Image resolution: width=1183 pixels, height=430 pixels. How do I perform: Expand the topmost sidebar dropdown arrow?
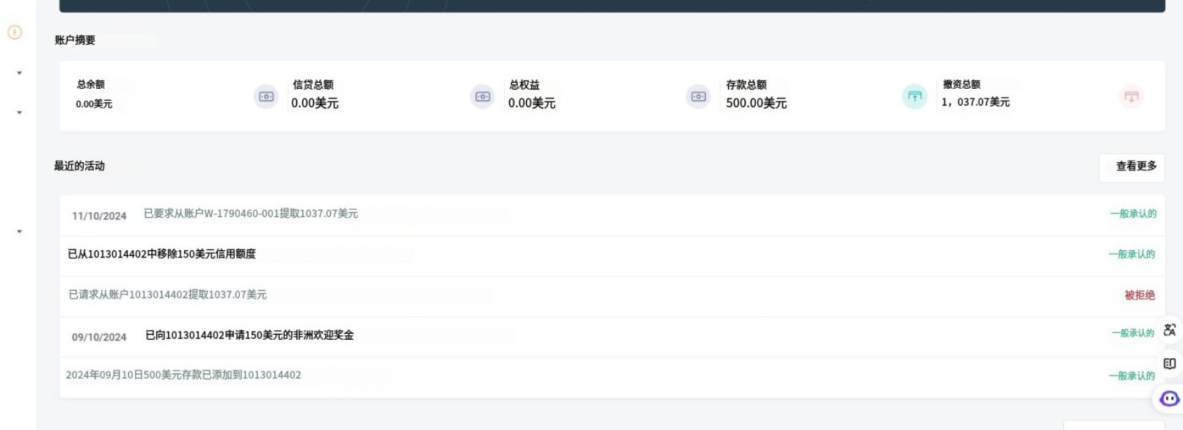click(19, 73)
